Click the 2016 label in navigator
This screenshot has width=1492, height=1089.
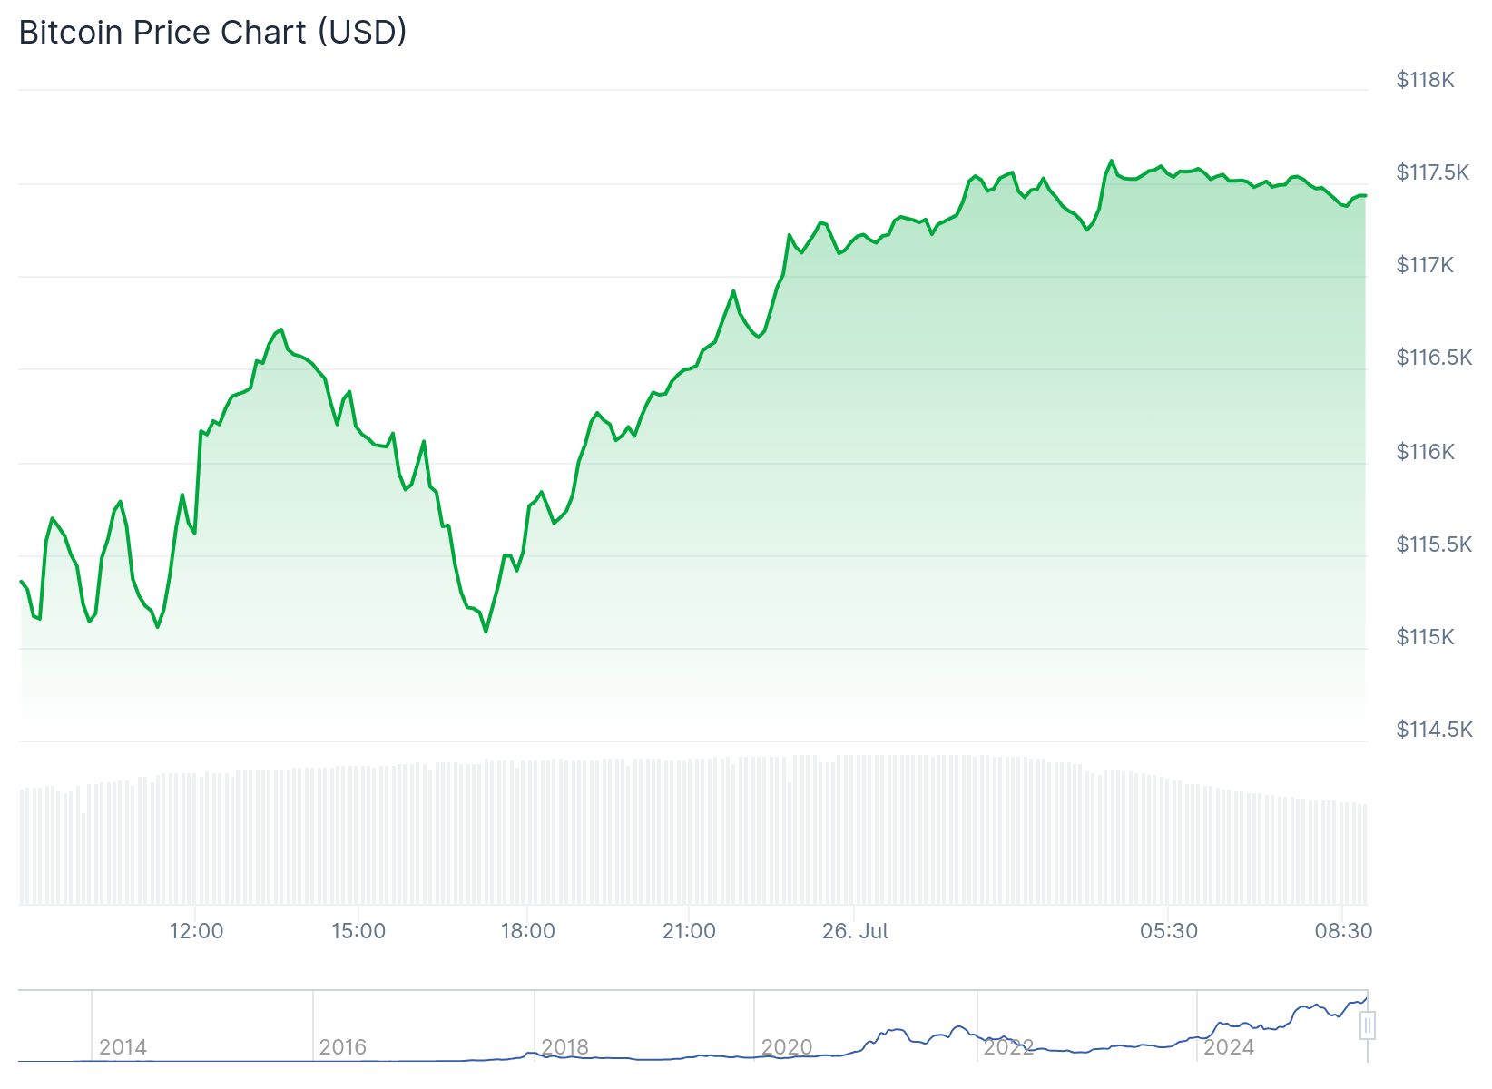click(343, 1047)
